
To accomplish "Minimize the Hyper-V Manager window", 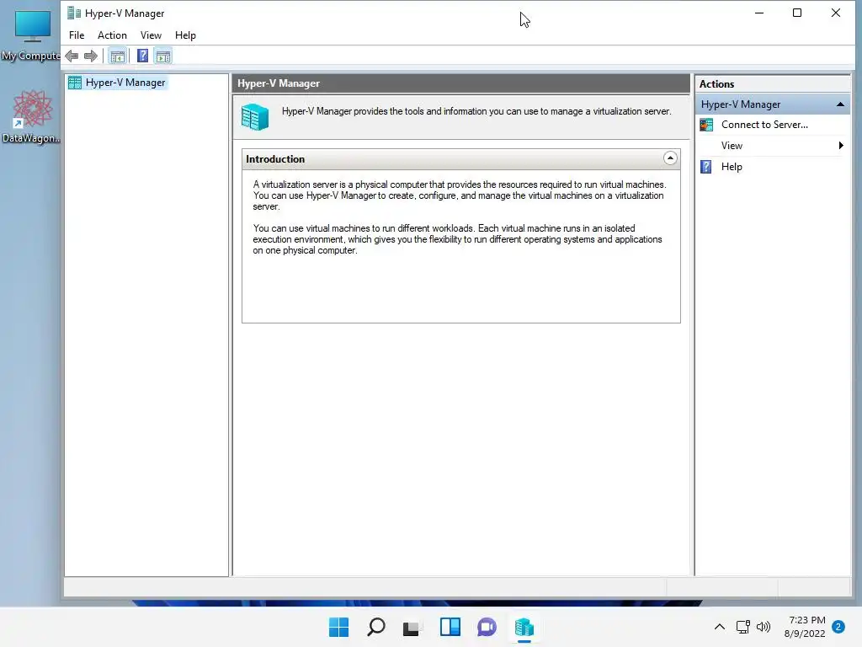I will [x=759, y=13].
